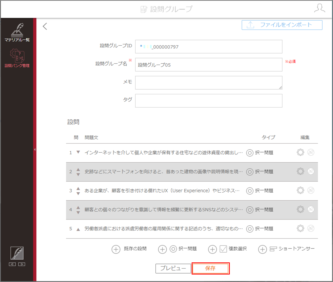Move question 5 up
The height and width of the screenshot is (282, 333).
click(78, 229)
